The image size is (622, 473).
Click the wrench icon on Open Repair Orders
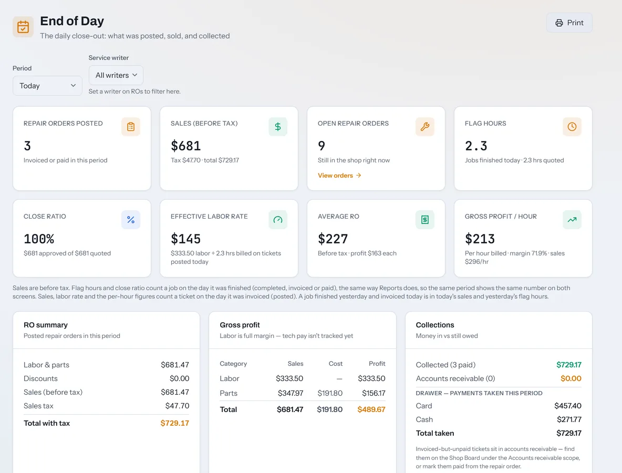[425, 127]
